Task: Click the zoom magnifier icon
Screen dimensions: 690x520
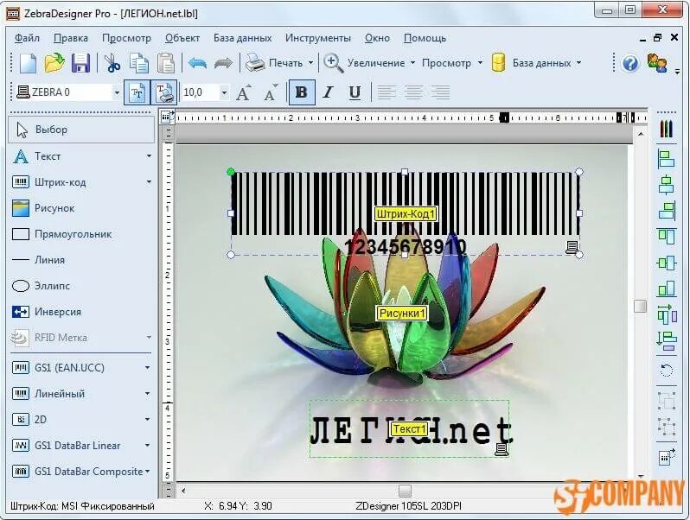Action: click(333, 63)
